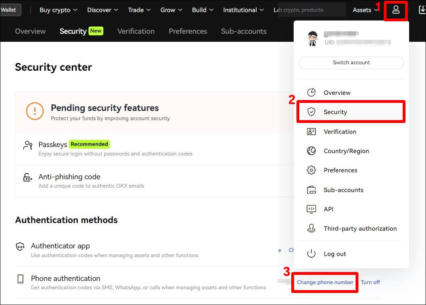Expand the Assets dropdown menu
This screenshot has width=426, height=305.
point(365,10)
